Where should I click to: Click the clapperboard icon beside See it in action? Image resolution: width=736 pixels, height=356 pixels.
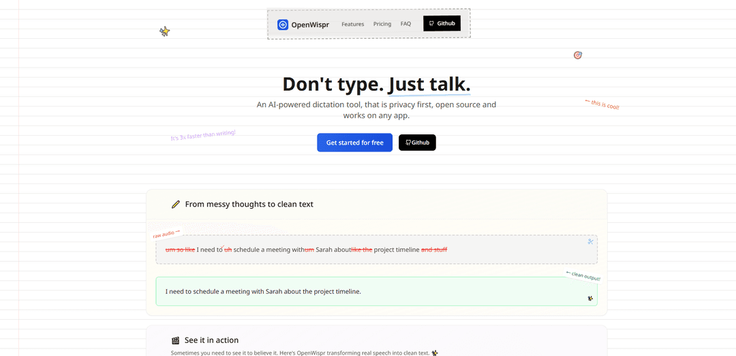tap(176, 340)
